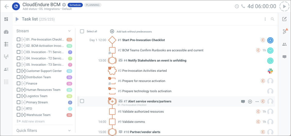Viewport: 291px width, 136px height.
Task: Tick the Warehouse Team stream checkbox
Action: pyautogui.click(x=18, y=115)
